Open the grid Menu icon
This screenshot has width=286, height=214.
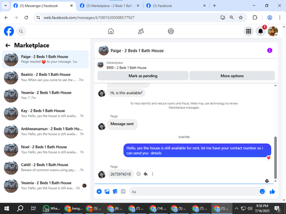click(248, 31)
